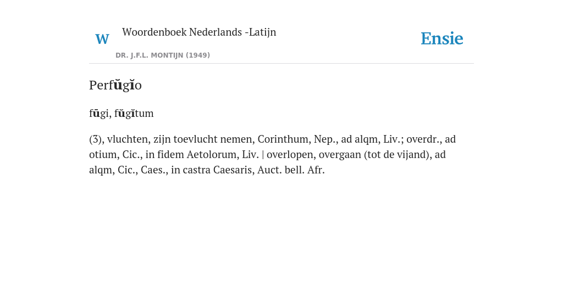This screenshot has height=281, width=563.
Task: Open the Woordenboek Nederlands -Latijn title
Action: click(x=199, y=32)
